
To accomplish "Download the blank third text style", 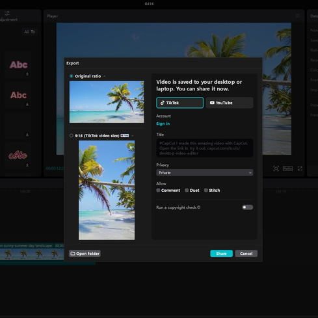I will pos(27,135).
